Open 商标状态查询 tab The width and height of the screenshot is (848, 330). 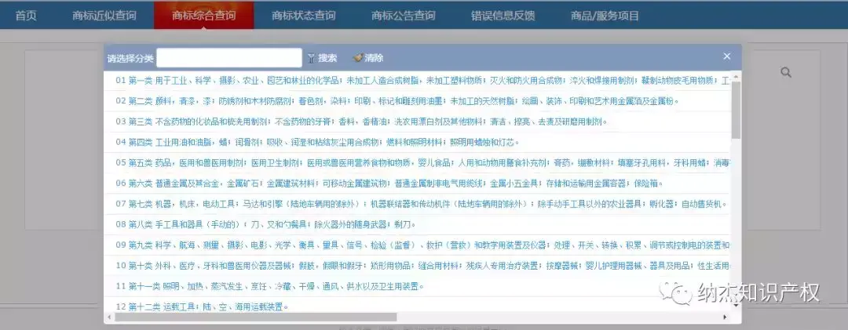[303, 16]
